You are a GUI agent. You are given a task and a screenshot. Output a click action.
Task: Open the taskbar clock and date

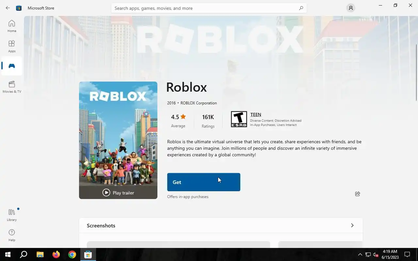[x=390, y=254]
